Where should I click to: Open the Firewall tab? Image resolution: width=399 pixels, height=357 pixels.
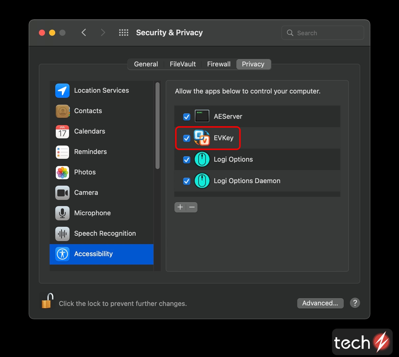tap(219, 64)
